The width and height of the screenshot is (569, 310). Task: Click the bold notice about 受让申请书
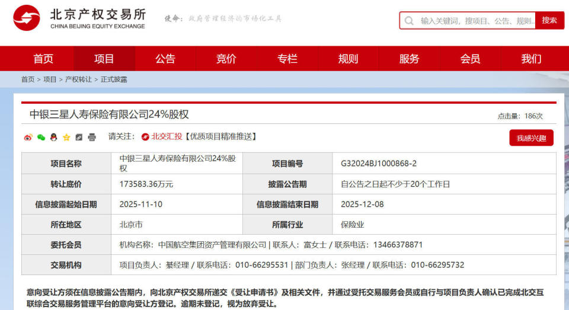[285, 298]
